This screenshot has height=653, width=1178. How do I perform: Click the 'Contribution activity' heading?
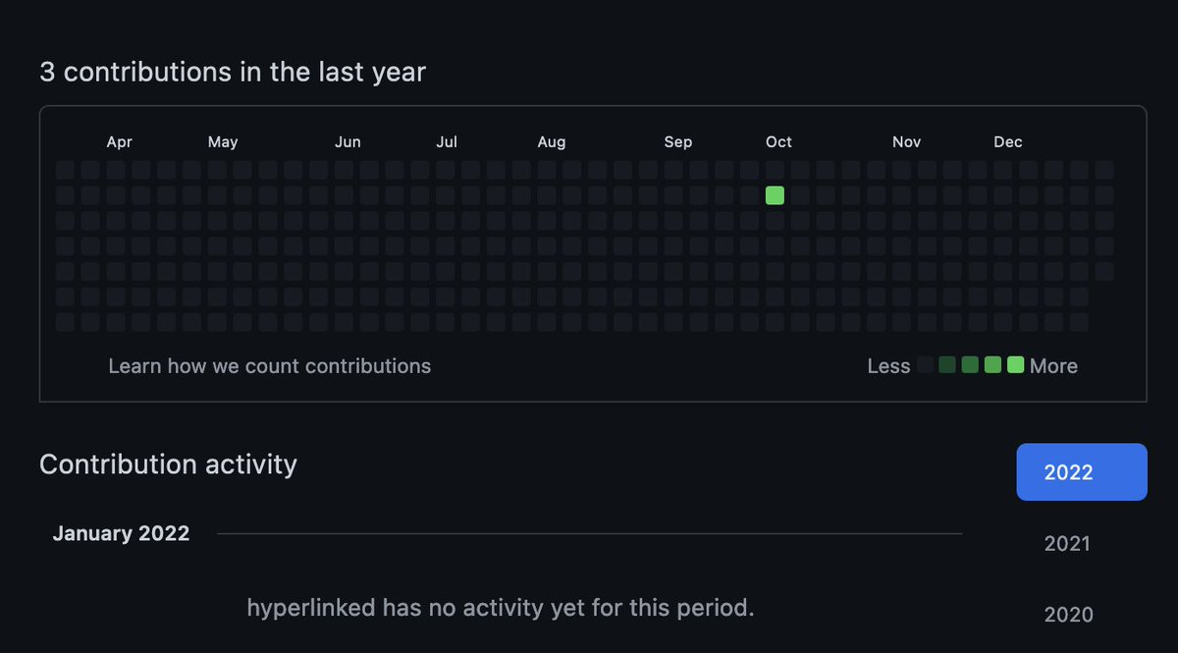(x=168, y=463)
